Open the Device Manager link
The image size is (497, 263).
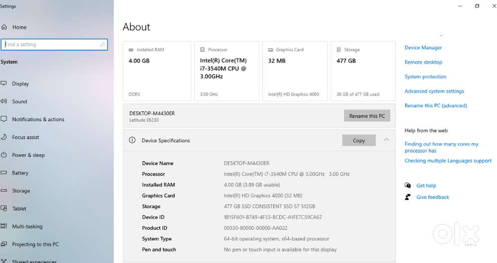click(423, 48)
